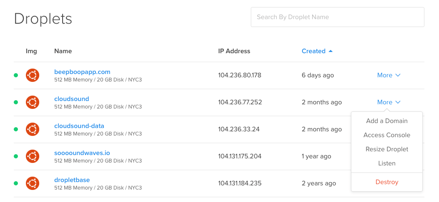Click Listen in the dropdown menu
Image resolution: width=439 pixels, height=202 pixels.
(x=387, y=163)
